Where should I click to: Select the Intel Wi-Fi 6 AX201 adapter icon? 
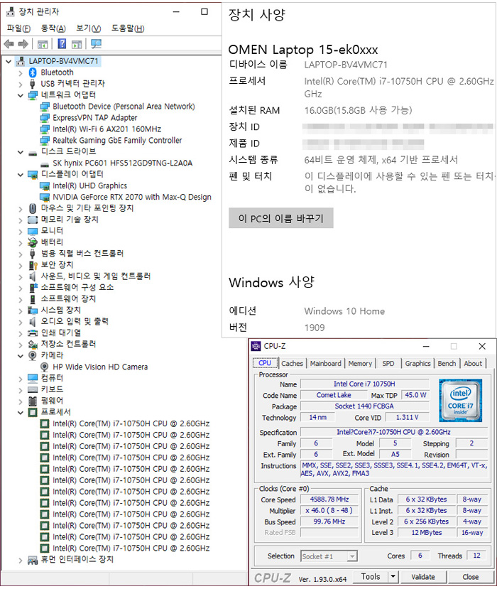tap(45, 129)
